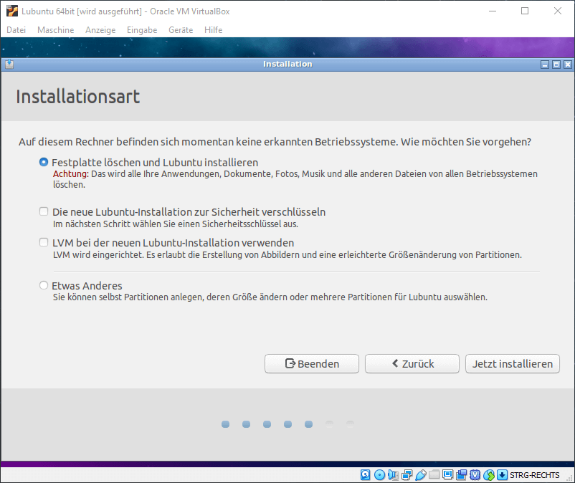Viewport: 575px width, 483px height.
Task: Click 'Sie können selbst Partitionen anlegen' description
Action: point(270,297)
